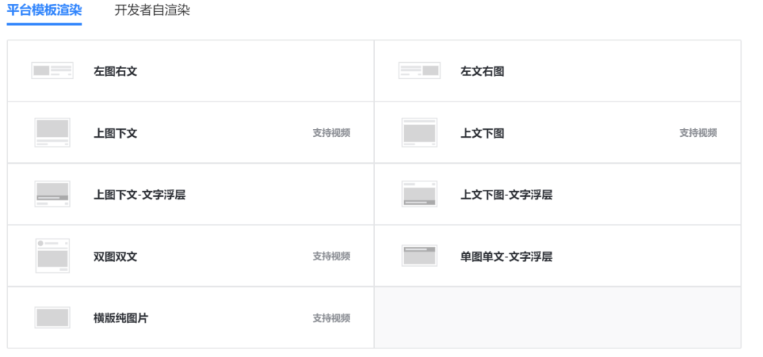763x357 pixels.
Task: Click the 左图右文 label text
Action: coord(115,71)
